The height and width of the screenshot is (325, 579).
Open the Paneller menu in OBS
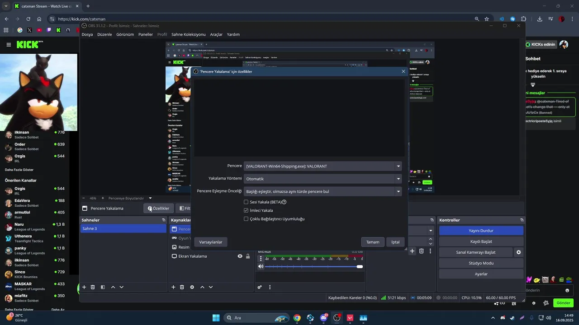[x=146, y=34]
